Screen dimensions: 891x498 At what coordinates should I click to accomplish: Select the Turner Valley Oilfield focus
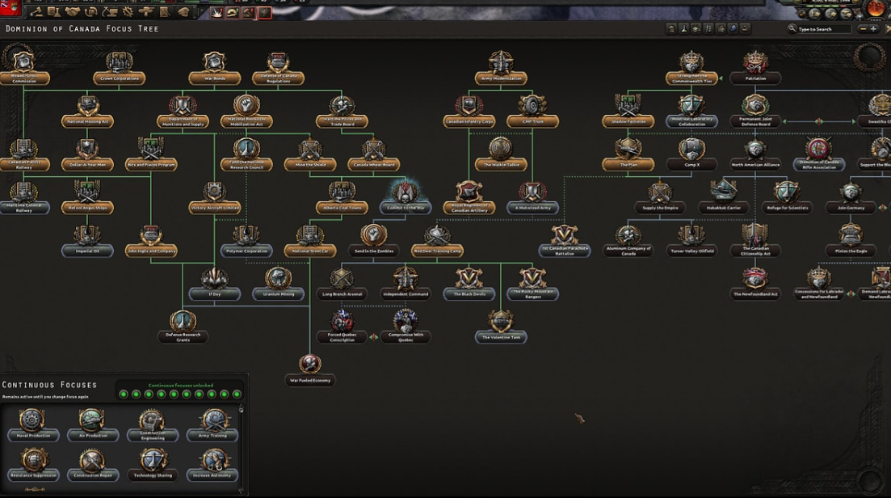(691, 241)
